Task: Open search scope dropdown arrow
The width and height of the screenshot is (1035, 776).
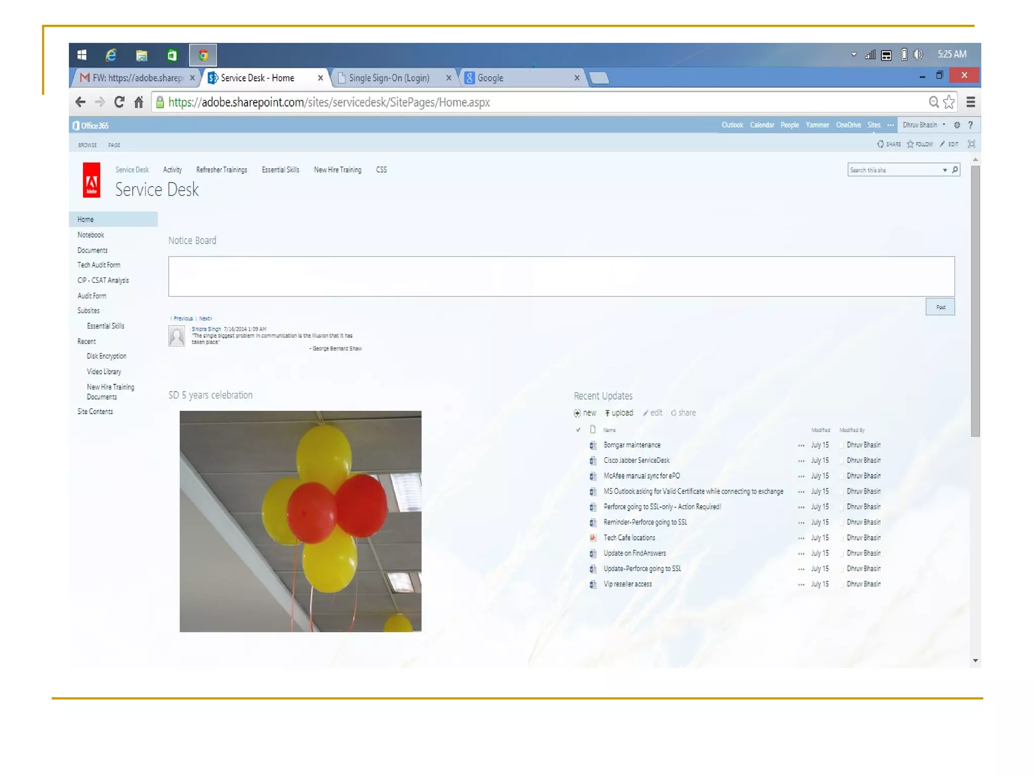Action: [x=945, y=170]
